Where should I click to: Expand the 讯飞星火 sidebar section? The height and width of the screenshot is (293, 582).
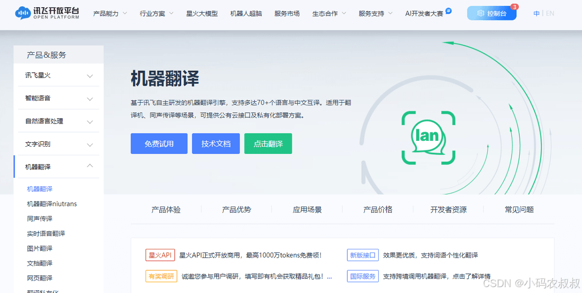pyautogui.click(x=59, y=75)
